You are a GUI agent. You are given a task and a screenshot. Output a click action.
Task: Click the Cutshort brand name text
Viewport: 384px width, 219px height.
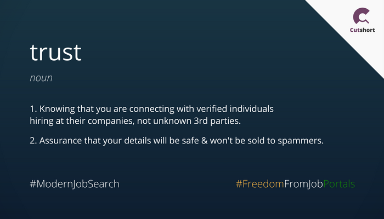362,30
